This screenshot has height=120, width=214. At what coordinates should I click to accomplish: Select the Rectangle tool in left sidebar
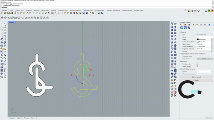pyautogui.click(x=5, y=33)
